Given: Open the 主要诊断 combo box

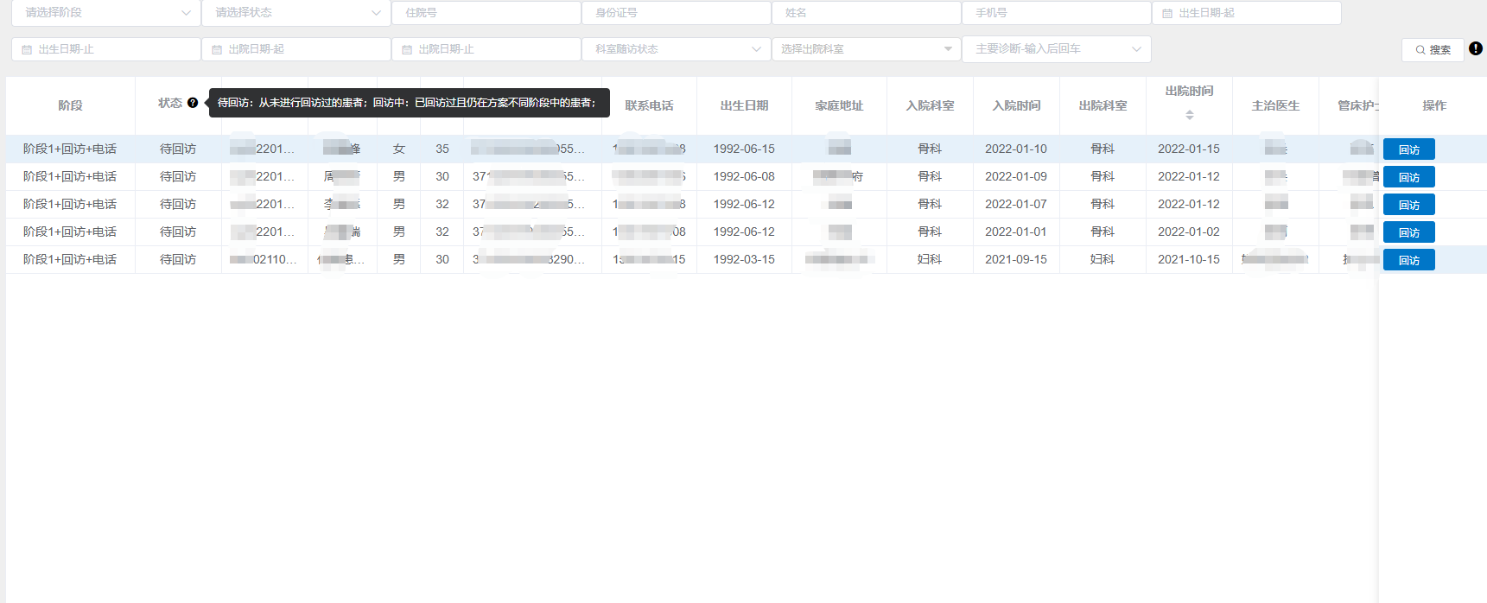Looking at the screenshot, I should point(1056,49).
